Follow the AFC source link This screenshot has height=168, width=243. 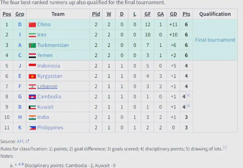tap(21, 141)
